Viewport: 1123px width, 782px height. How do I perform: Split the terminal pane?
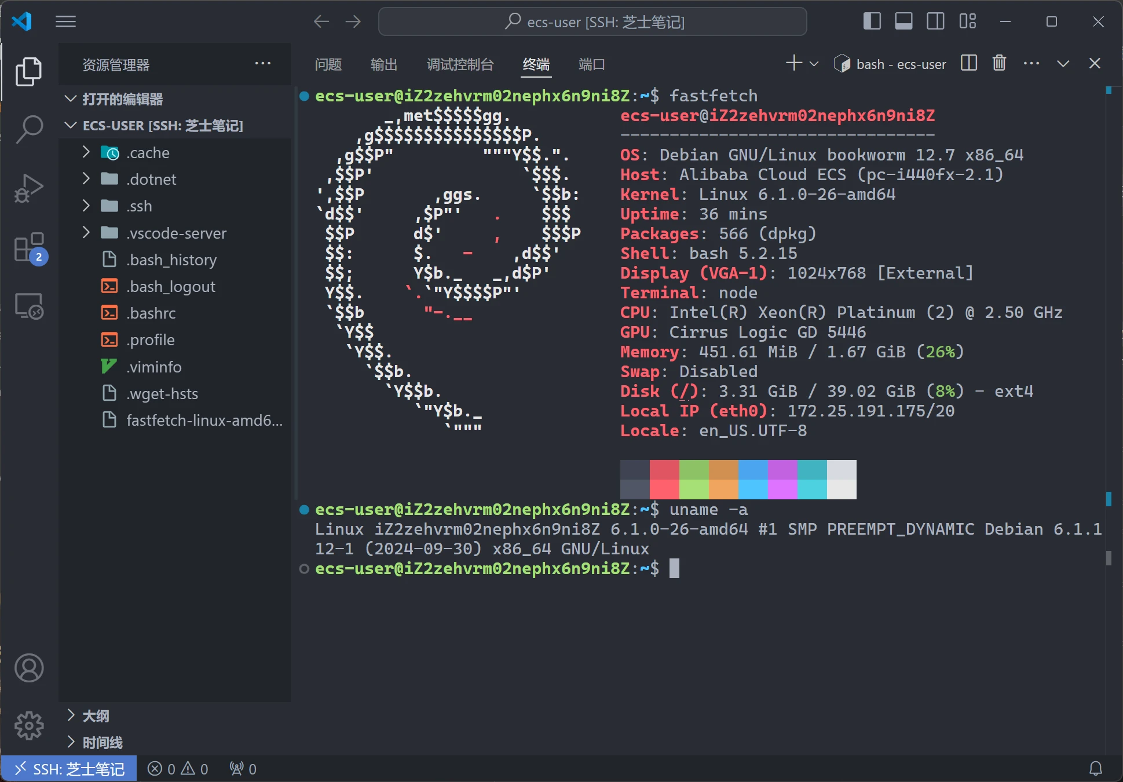tap(968, 63)
